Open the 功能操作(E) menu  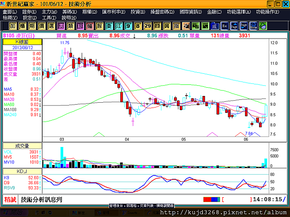pyautogui.click(x=267, y=12)
